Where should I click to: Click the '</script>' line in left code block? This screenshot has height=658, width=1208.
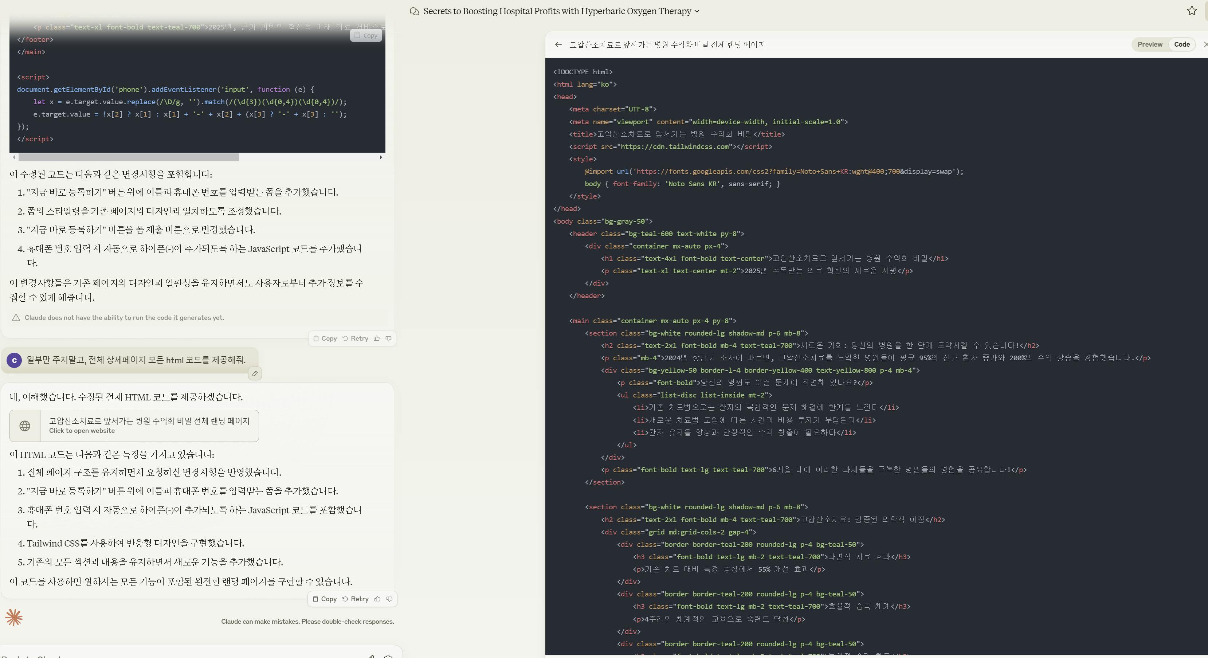point(35,139)
